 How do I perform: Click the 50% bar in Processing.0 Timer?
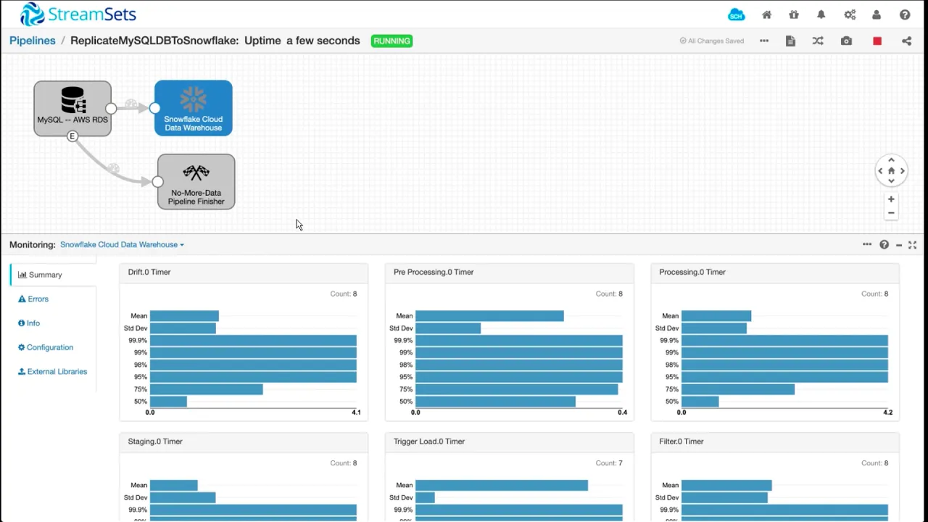click(700, 402)
